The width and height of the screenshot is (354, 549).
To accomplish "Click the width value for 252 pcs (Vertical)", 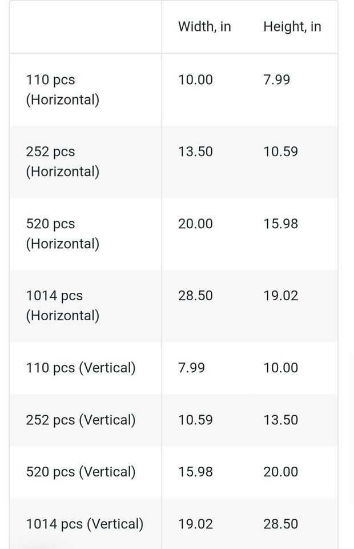I will click(195, 420).
